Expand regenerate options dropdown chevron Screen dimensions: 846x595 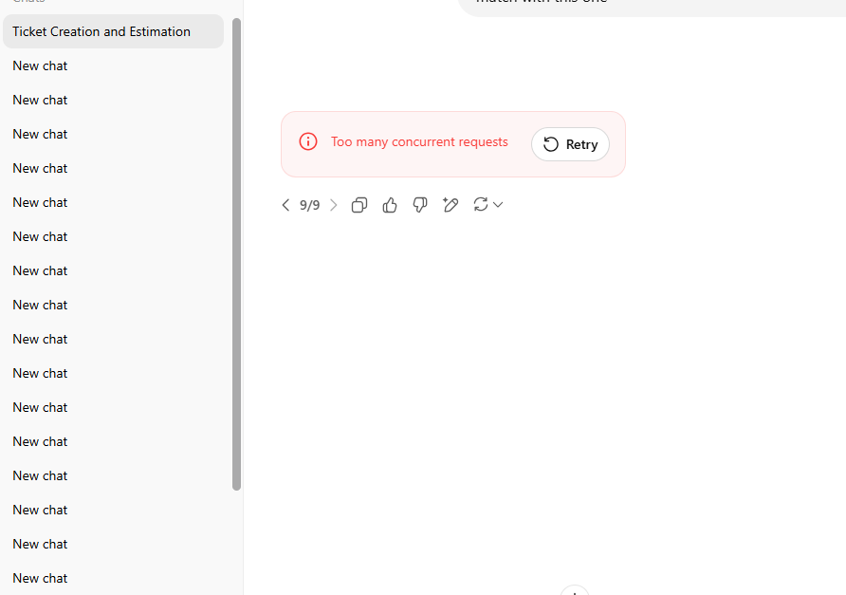(x=498, y=205)
